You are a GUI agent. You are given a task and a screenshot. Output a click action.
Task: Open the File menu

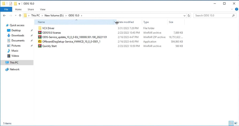coord(6,10)
